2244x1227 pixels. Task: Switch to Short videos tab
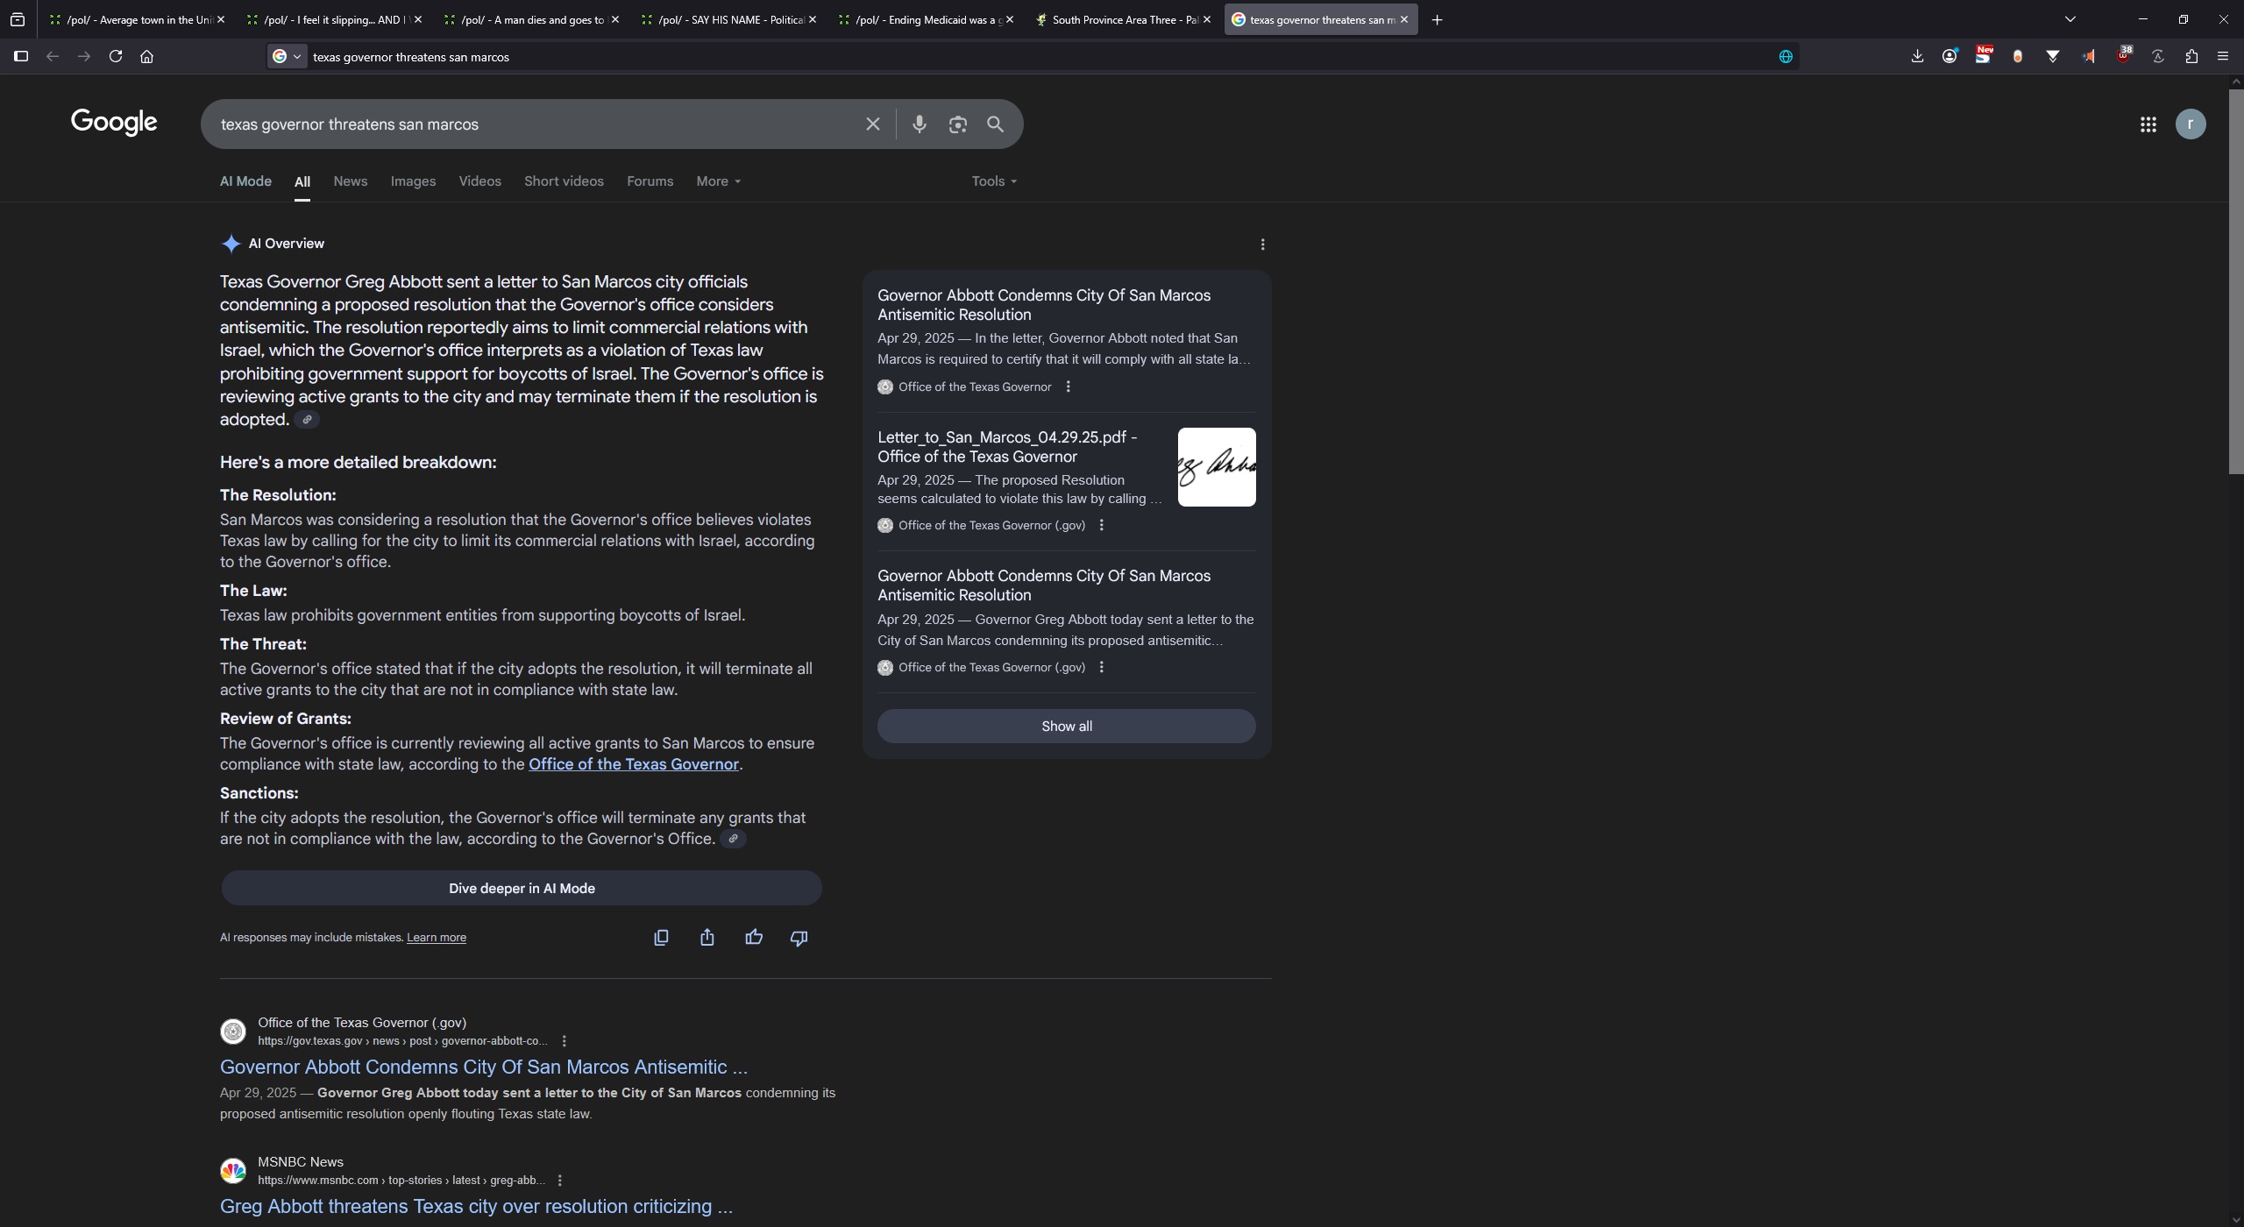coord(564,181)
